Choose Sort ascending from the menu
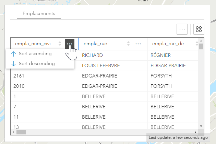The height and width of the screenshot is (144, 216). (x=35, y=54)
